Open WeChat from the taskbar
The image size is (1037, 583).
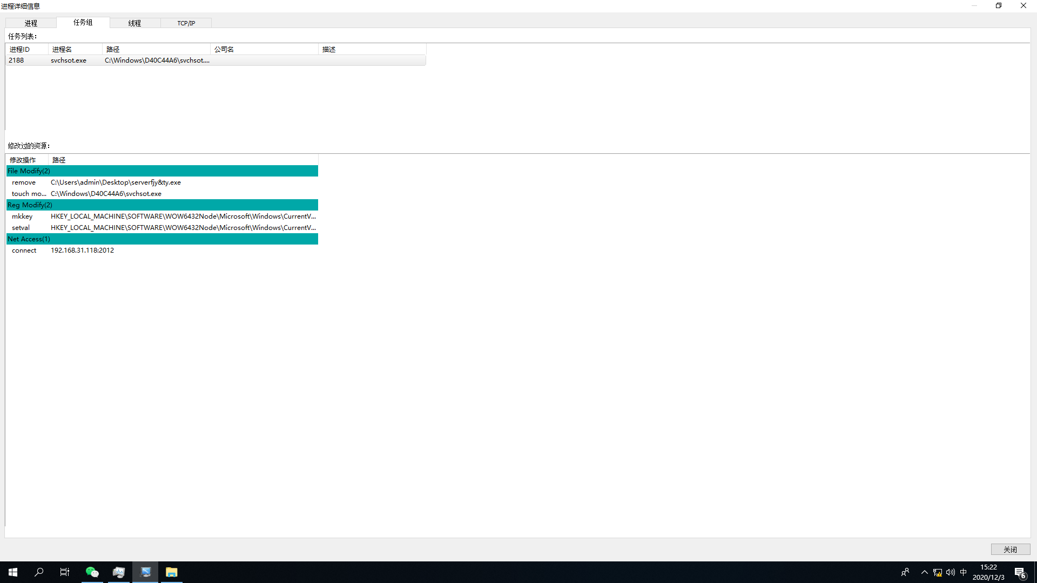pyautogui.click(x=92, y=572)
